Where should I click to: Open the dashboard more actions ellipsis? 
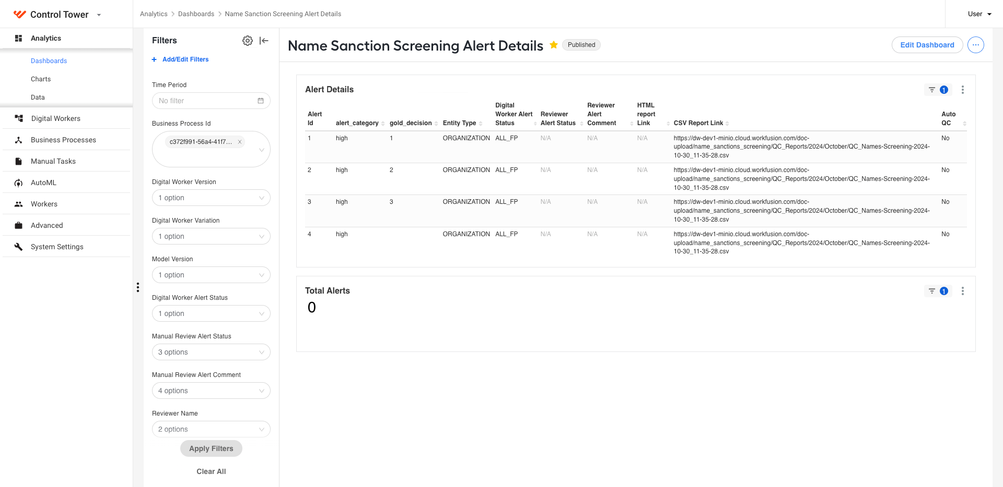[976, 45]
